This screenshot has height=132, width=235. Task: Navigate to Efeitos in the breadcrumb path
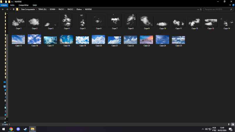(x=79, y=9)
